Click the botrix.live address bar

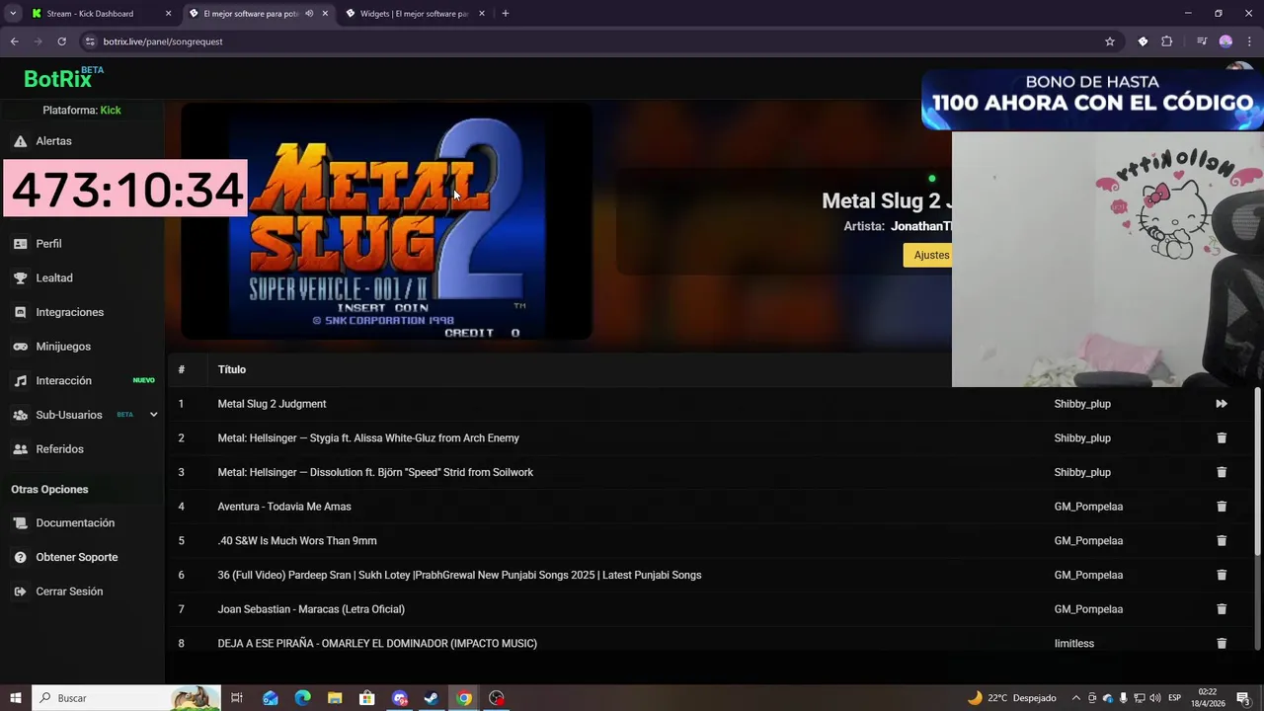click(x=592, y=41)
